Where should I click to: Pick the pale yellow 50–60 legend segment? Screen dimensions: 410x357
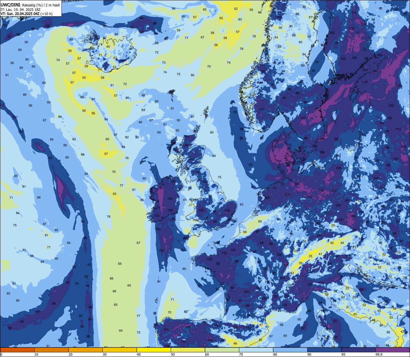pos(188,350)
